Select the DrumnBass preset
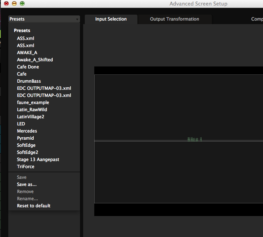This screenshot has width=263, height=237. pyautogui.click(x=29, y=81)
